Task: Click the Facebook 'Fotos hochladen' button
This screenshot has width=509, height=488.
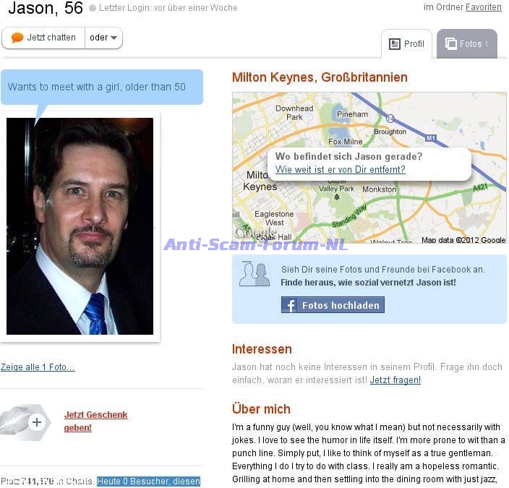Action: pyautogui.click(x=333, y=305)
